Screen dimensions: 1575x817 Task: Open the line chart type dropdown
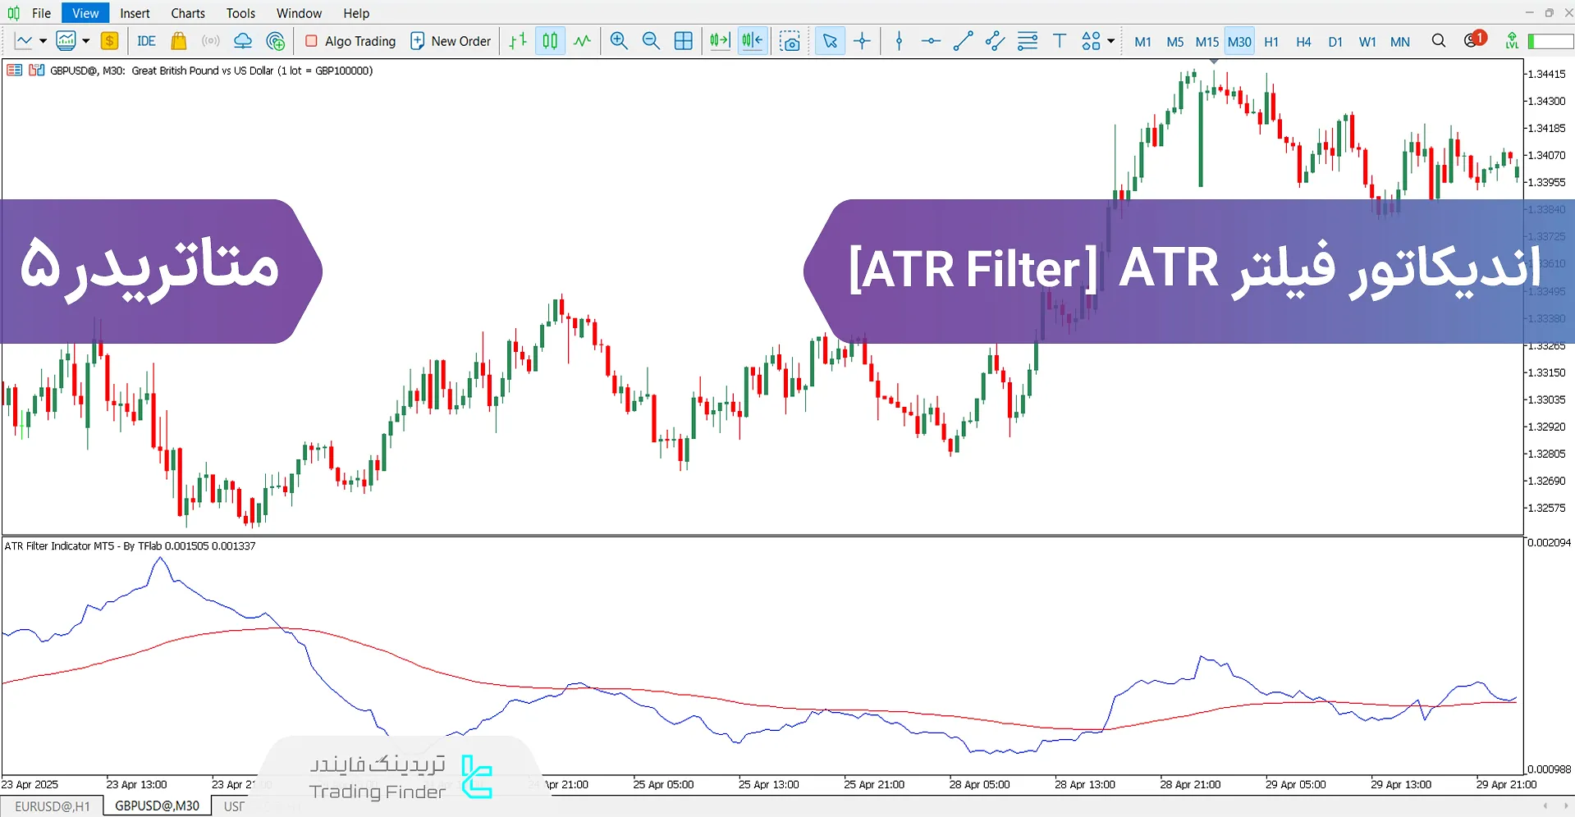click(x=43, y=41)
